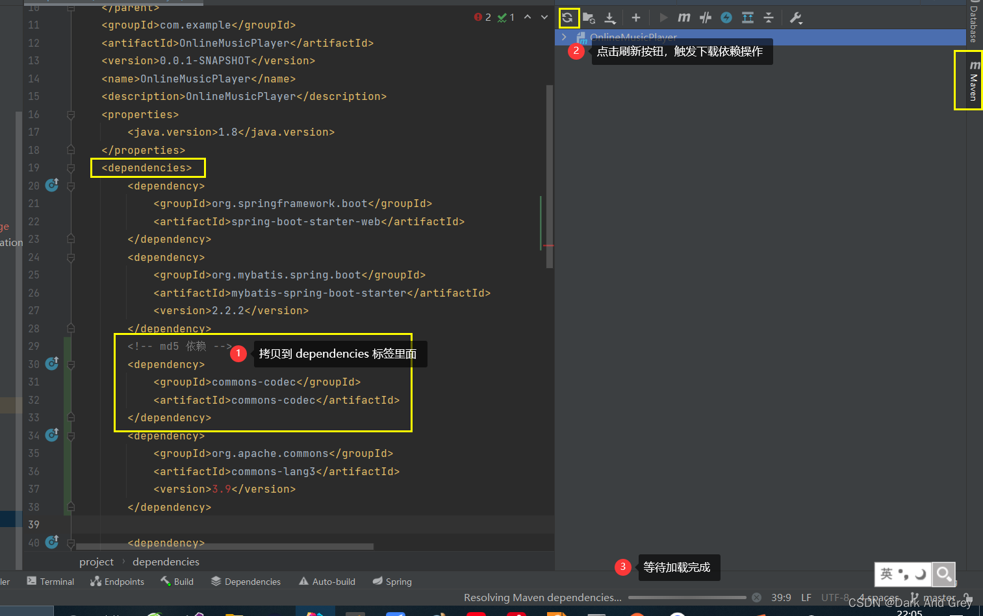Collapse dependency fold marker on line 30

point(71,365)
